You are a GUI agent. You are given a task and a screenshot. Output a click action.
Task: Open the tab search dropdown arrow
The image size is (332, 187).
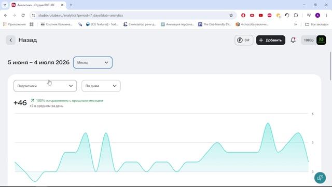coord(5,5)
